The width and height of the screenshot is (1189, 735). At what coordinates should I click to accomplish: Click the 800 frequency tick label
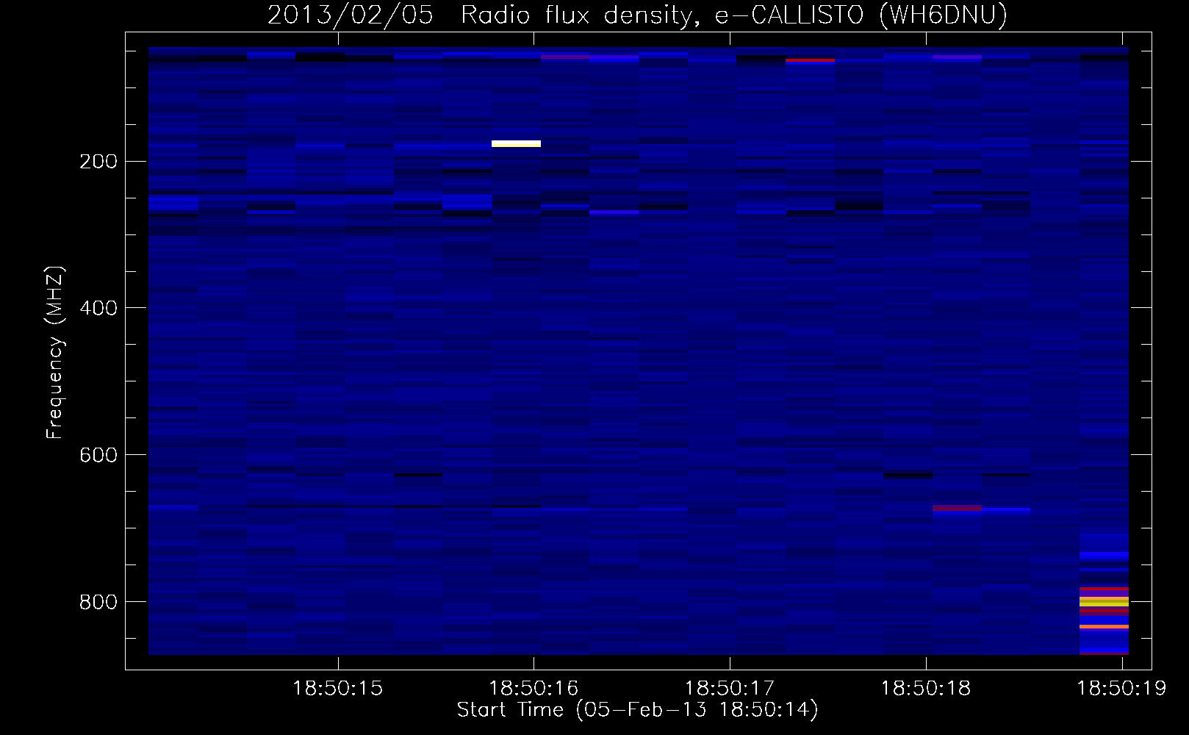click(98, 602)
